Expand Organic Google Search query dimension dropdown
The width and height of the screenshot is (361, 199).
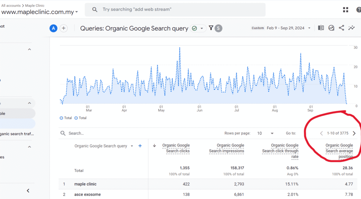click(132, 146)
